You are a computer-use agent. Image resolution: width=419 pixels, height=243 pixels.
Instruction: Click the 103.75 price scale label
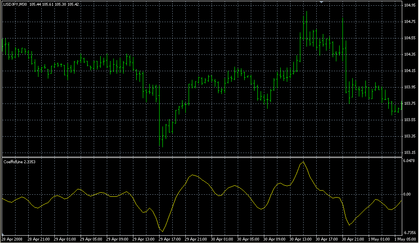[410, 103]
